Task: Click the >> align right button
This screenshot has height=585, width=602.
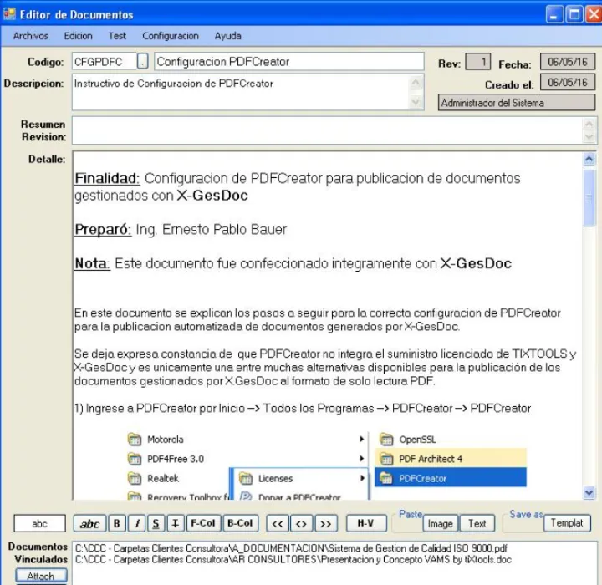Action: (x=326, y=524)
